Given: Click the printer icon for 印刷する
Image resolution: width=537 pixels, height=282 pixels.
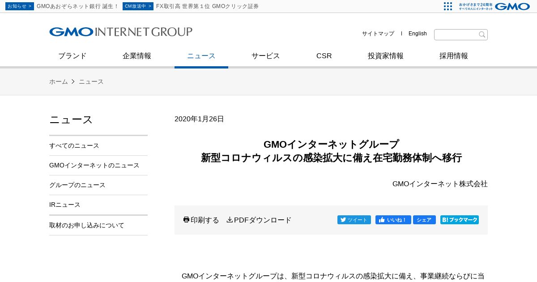Looking at the screenshot, I should pyautogui.click(x=186, y=220).
